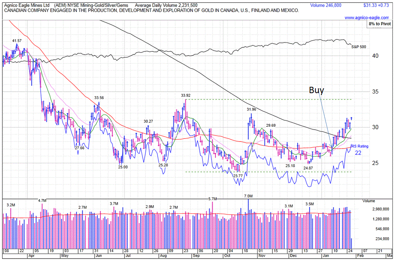Select the "1,280,000" volume axis value
Screen dimensions: 396x263
click(x=381, y=219)
